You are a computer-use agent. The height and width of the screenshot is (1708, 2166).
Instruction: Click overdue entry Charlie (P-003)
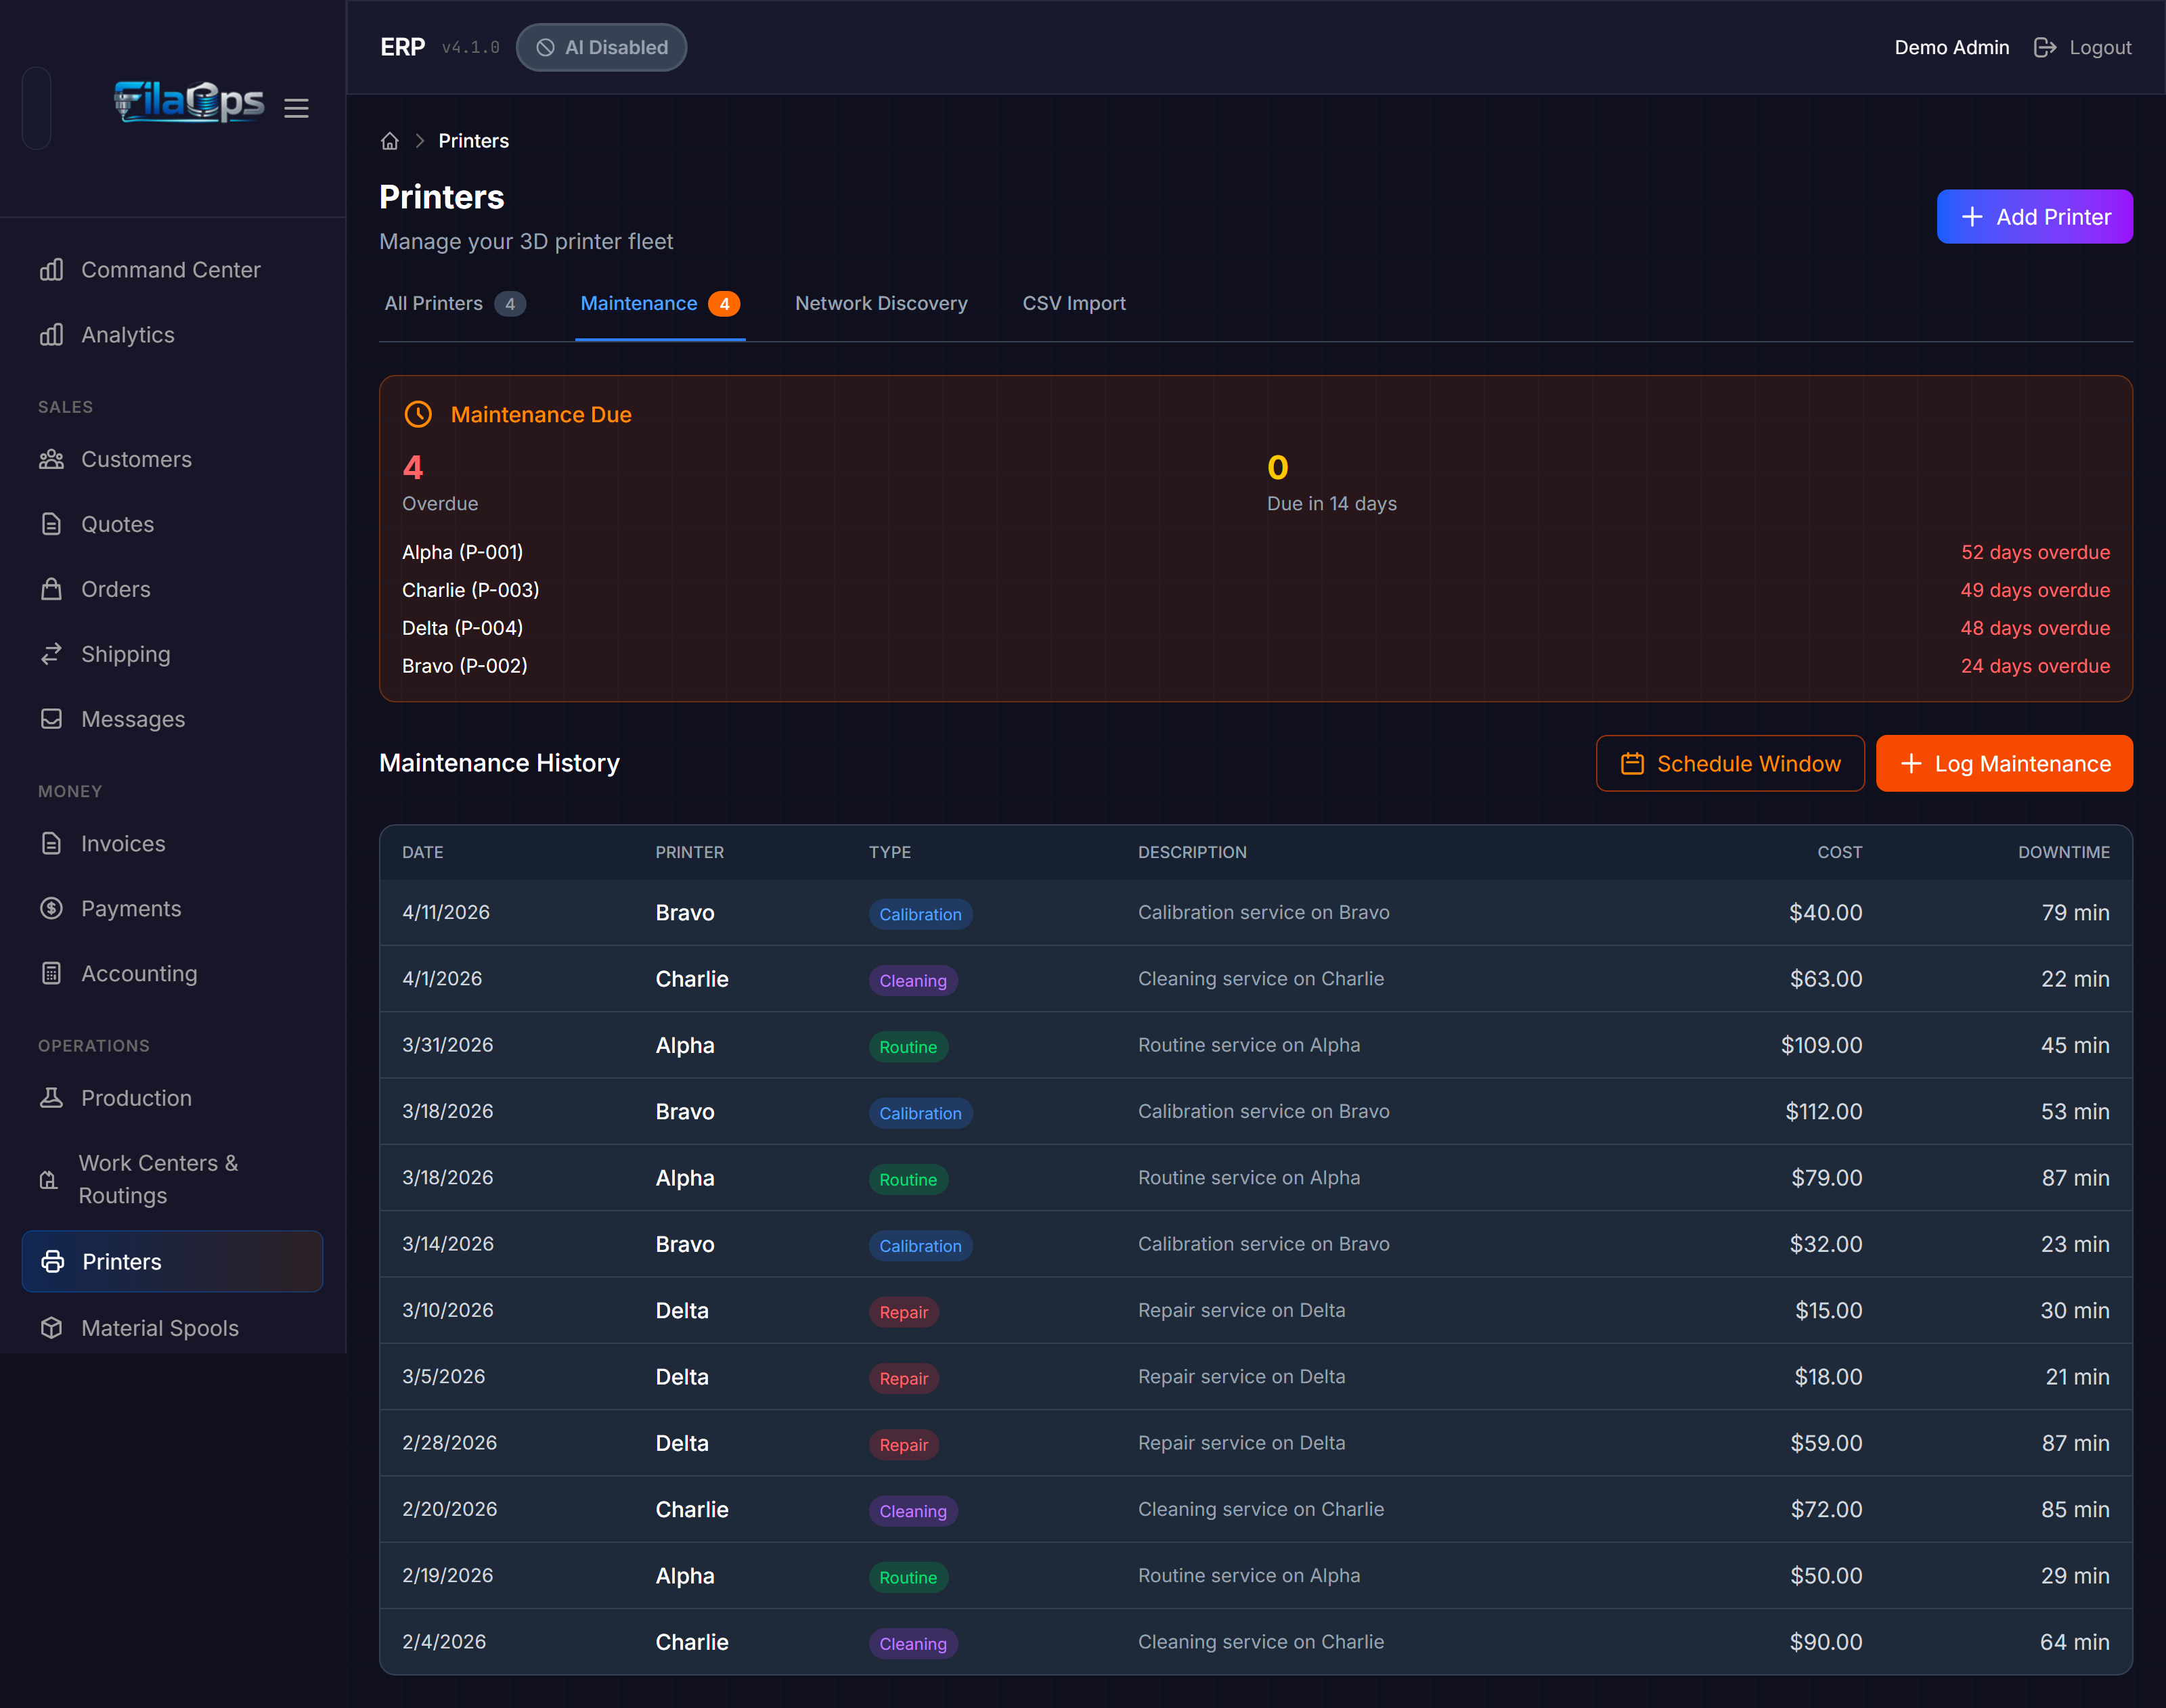point(470,590)
